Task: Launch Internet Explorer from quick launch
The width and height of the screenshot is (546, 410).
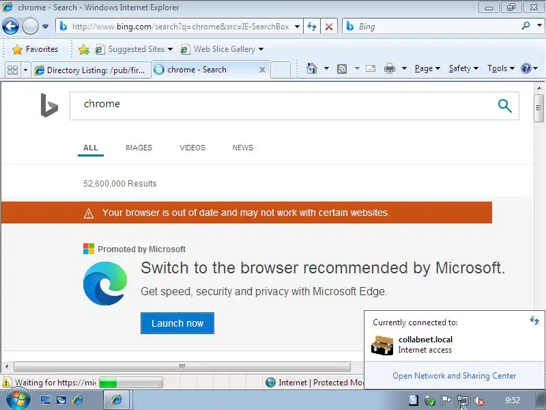Action: point(78,400)
